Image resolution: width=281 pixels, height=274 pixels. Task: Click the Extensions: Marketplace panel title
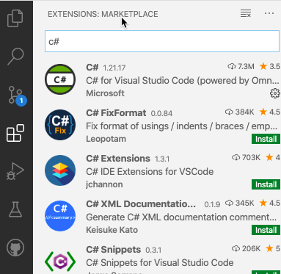103,14
